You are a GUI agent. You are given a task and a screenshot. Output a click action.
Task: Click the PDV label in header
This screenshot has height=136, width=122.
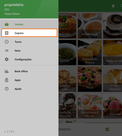point(7,10)
